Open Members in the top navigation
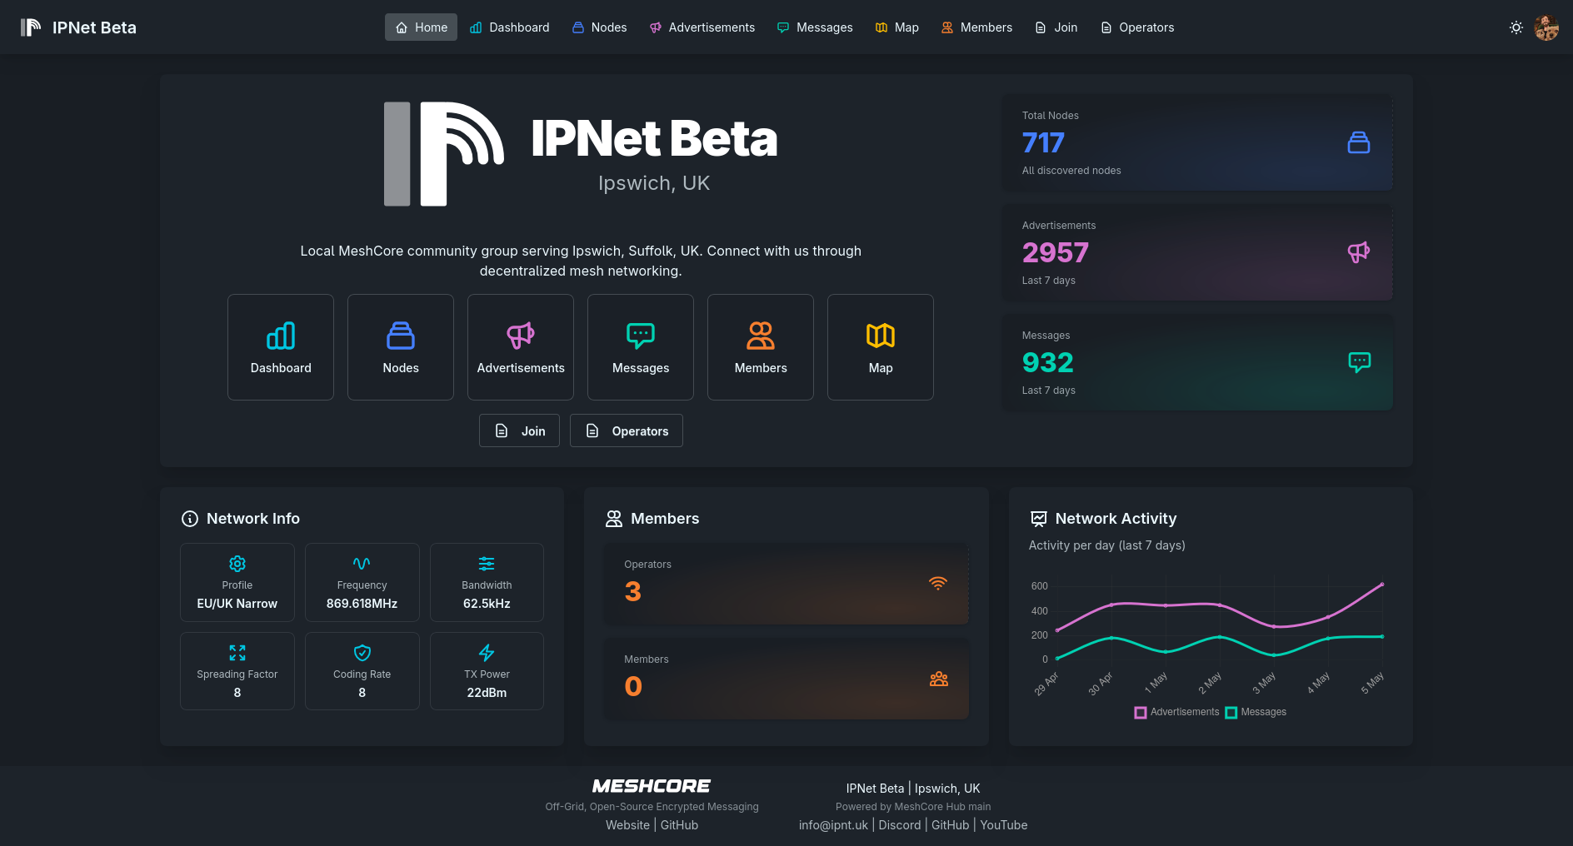Screen dimensions: 1573x846 tap(976, 27)
